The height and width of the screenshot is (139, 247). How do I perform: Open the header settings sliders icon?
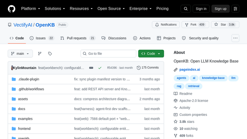(235, 8)
